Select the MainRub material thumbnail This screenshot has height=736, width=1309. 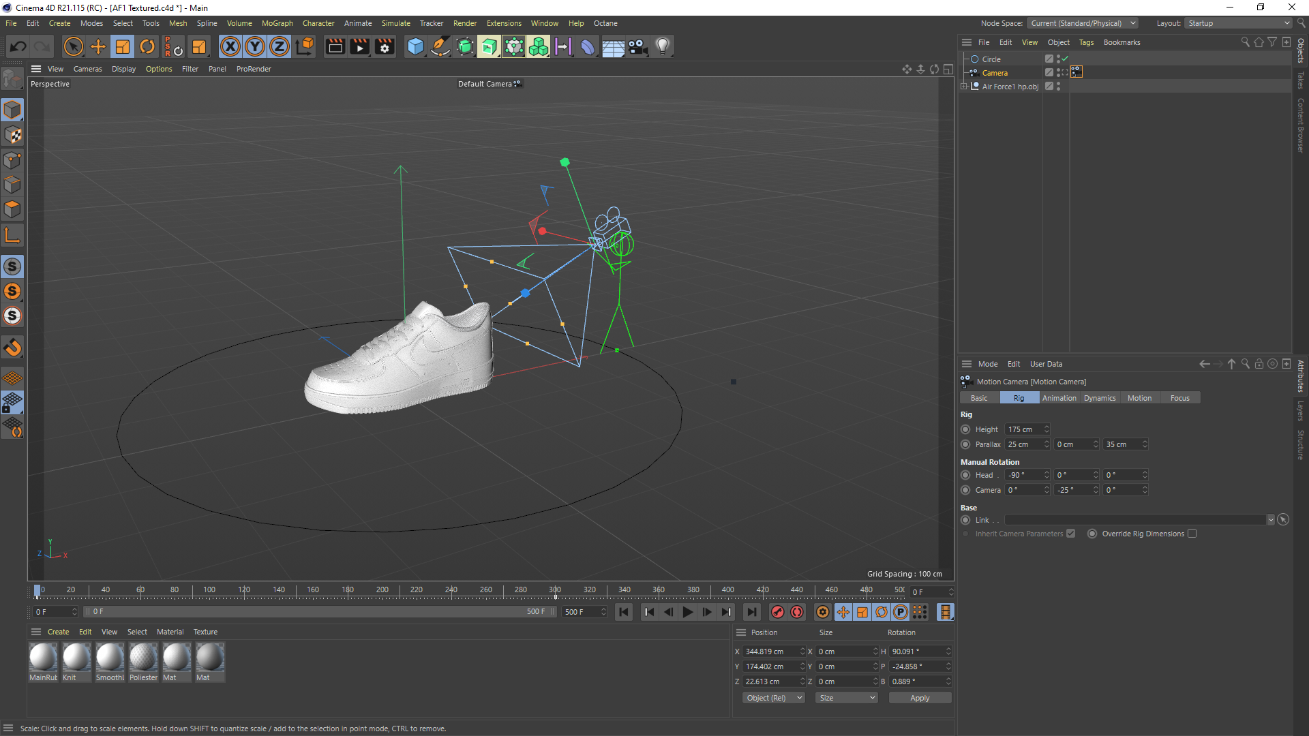[x=43, y=662]
